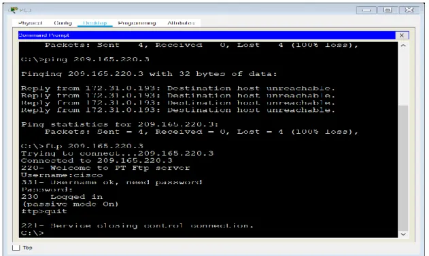Click 'Ping statistics for 209.165.220.3' line
429x256 pixels.
coord(120,124)
